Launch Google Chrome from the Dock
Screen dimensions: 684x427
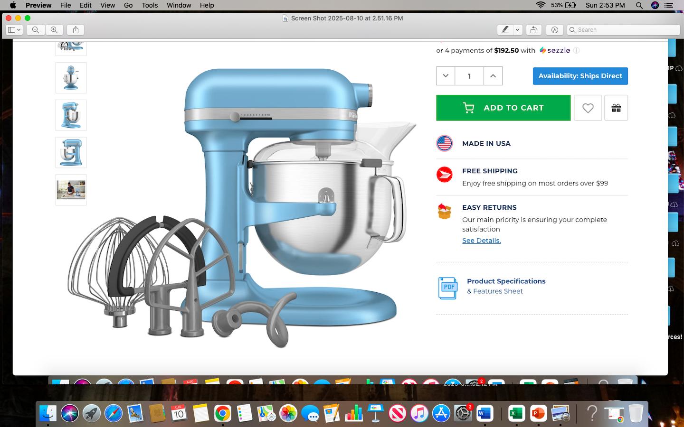click(x=222, y=413)
